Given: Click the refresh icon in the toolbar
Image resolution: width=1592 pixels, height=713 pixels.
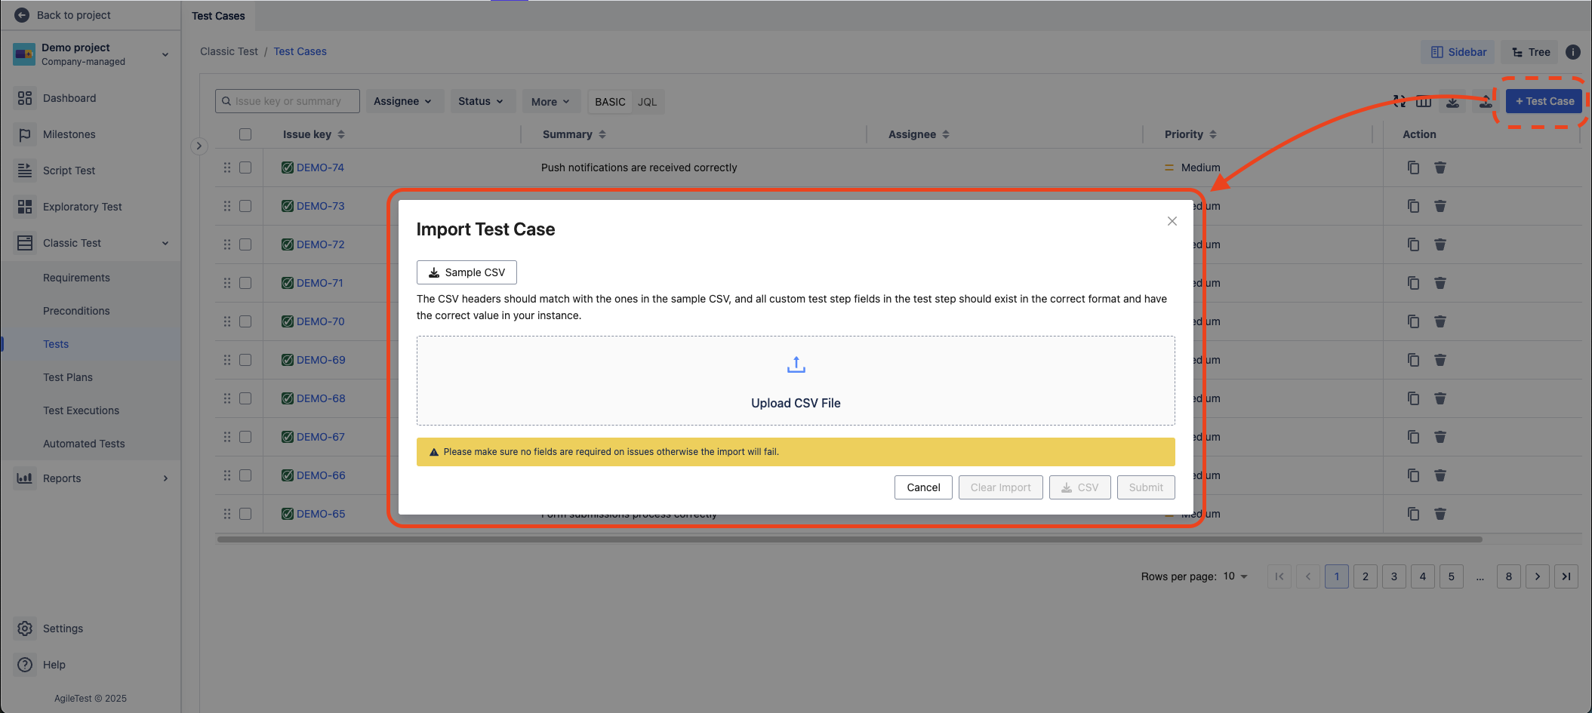Looking at the screenshot, I should (x=1399, y=101).
